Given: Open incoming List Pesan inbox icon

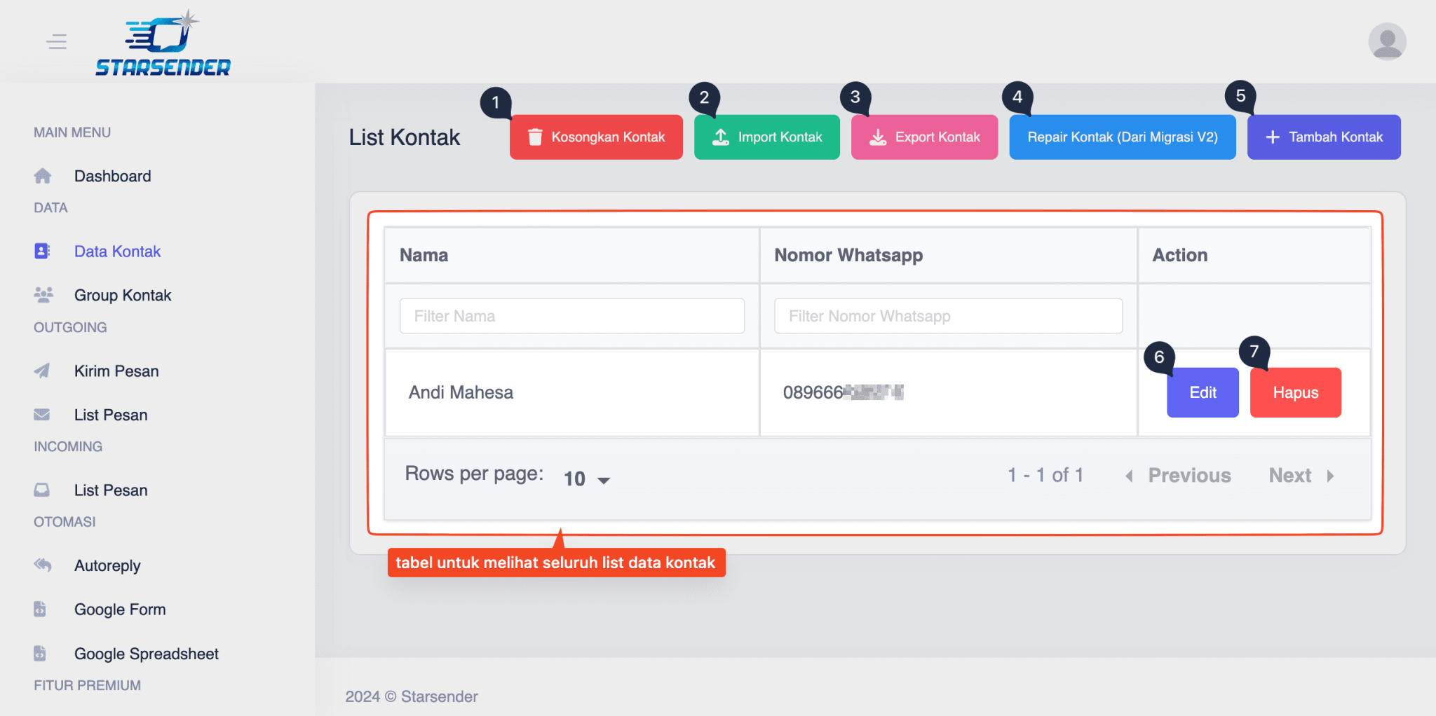Looking at the screenshot, I should tap(43, 490).
